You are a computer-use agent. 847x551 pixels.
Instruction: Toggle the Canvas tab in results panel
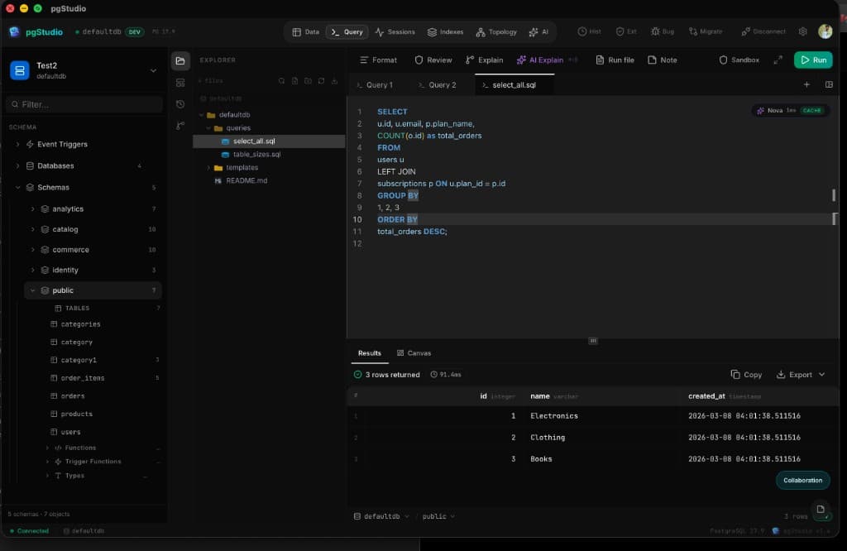414,352
